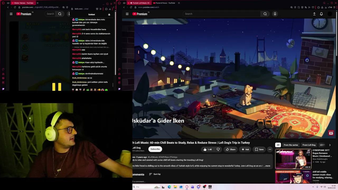Start voice search with the microphone icon

pyautogui.click(x=275, y=14)
